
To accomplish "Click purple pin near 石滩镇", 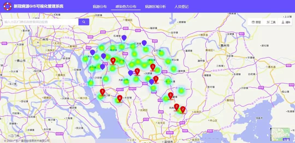I will pos(124,38).
